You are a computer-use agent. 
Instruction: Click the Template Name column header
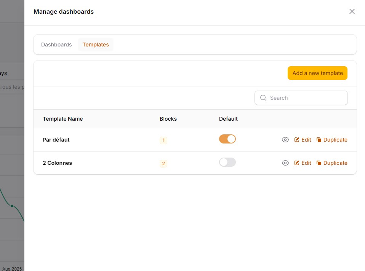coord(62,119)
